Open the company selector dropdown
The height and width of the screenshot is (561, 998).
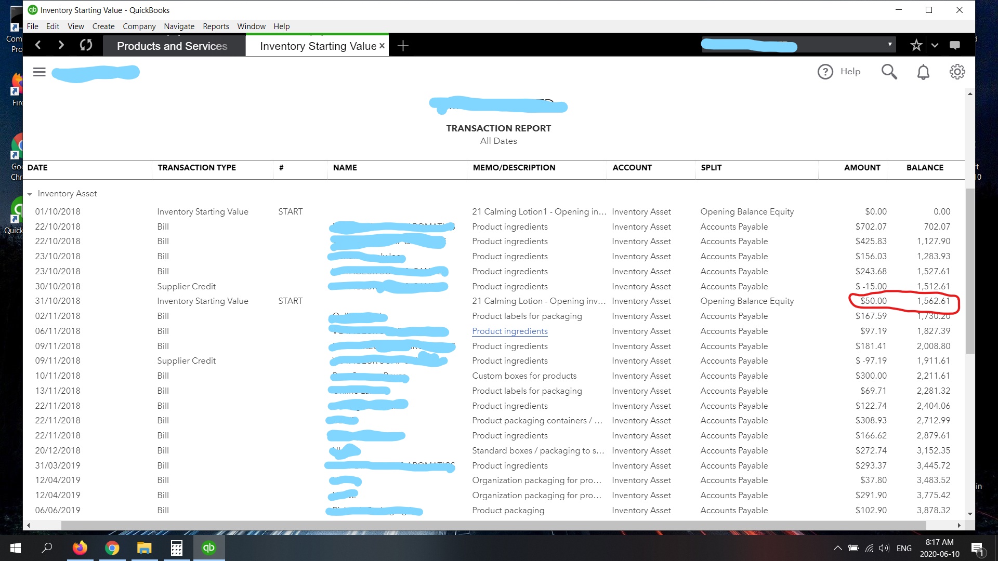[x=890, y=45]
